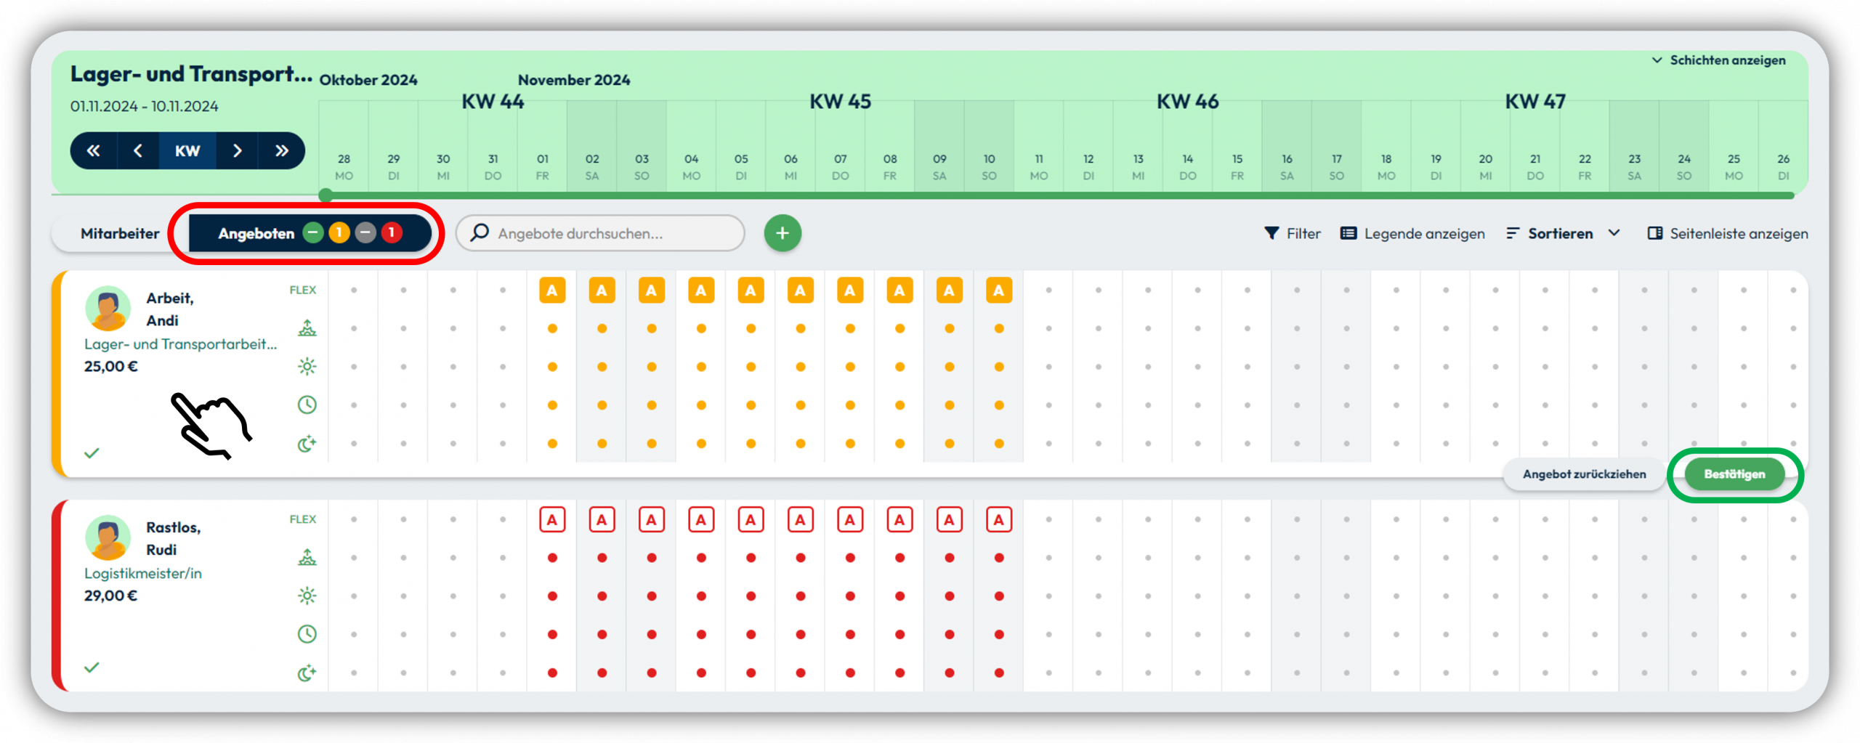Toggle the checkmark under Rudi Rastlos
Viewport: 1860px width, 743px height.
point(92,667)
